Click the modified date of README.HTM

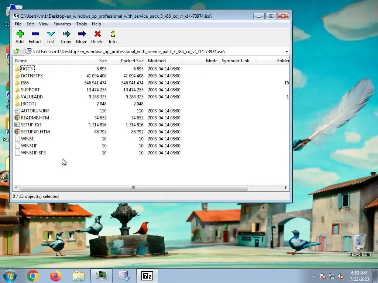tap(164, 118)
